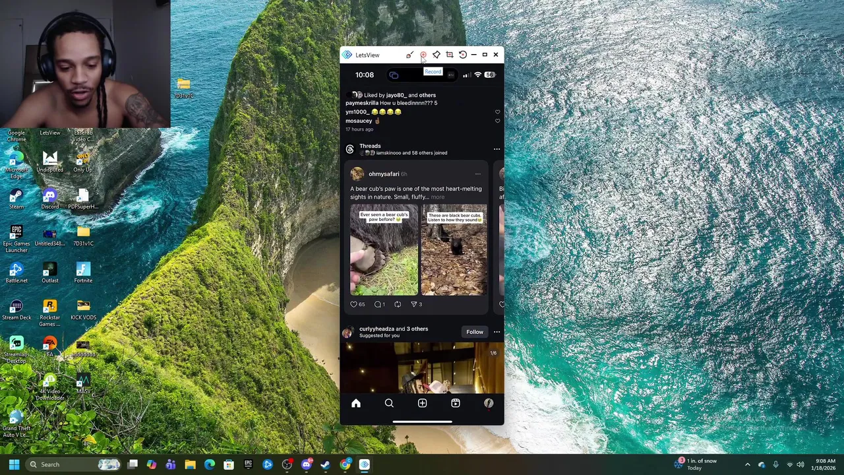This screenshot has height=475, width=844.
Task: Open Steam desktop shortcut
Action: tap(16, 199)
